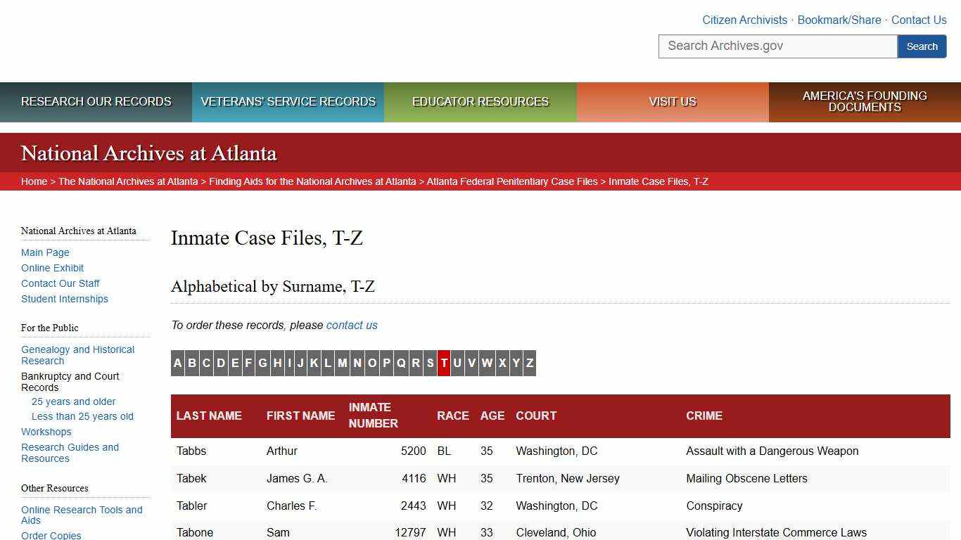961x540 pixels.
Task: View Student Internships page
Action: [64, 299]
